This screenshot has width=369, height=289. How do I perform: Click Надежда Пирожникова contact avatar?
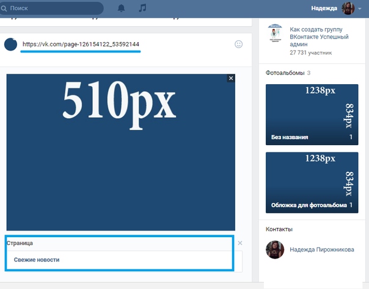click(275, 249)
